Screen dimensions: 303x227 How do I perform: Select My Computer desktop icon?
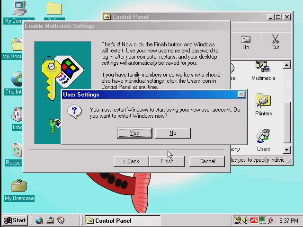coord(19,12)
